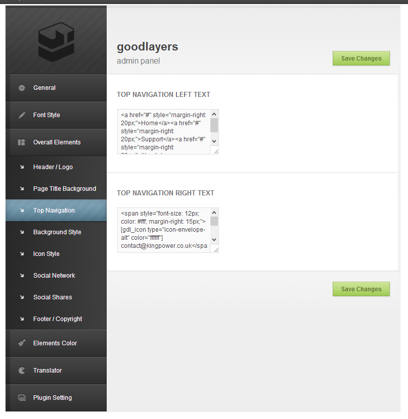Click the layout icon beside Overall Elements

(x=22, y=142)
